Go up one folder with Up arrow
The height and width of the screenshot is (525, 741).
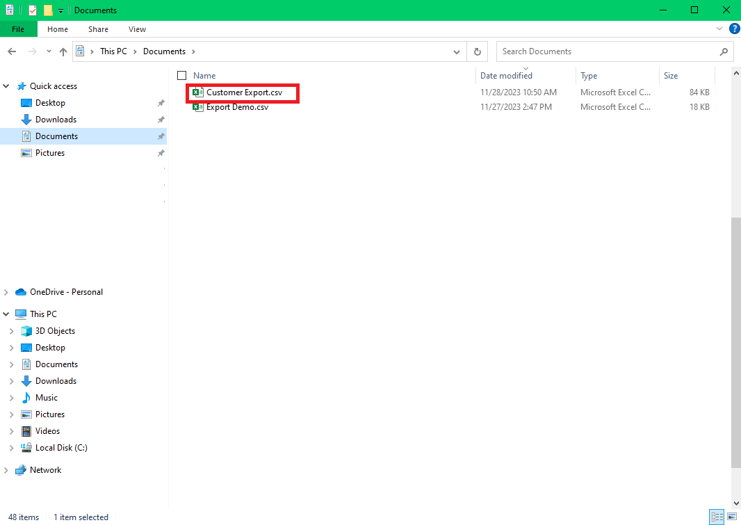point(63,51)
